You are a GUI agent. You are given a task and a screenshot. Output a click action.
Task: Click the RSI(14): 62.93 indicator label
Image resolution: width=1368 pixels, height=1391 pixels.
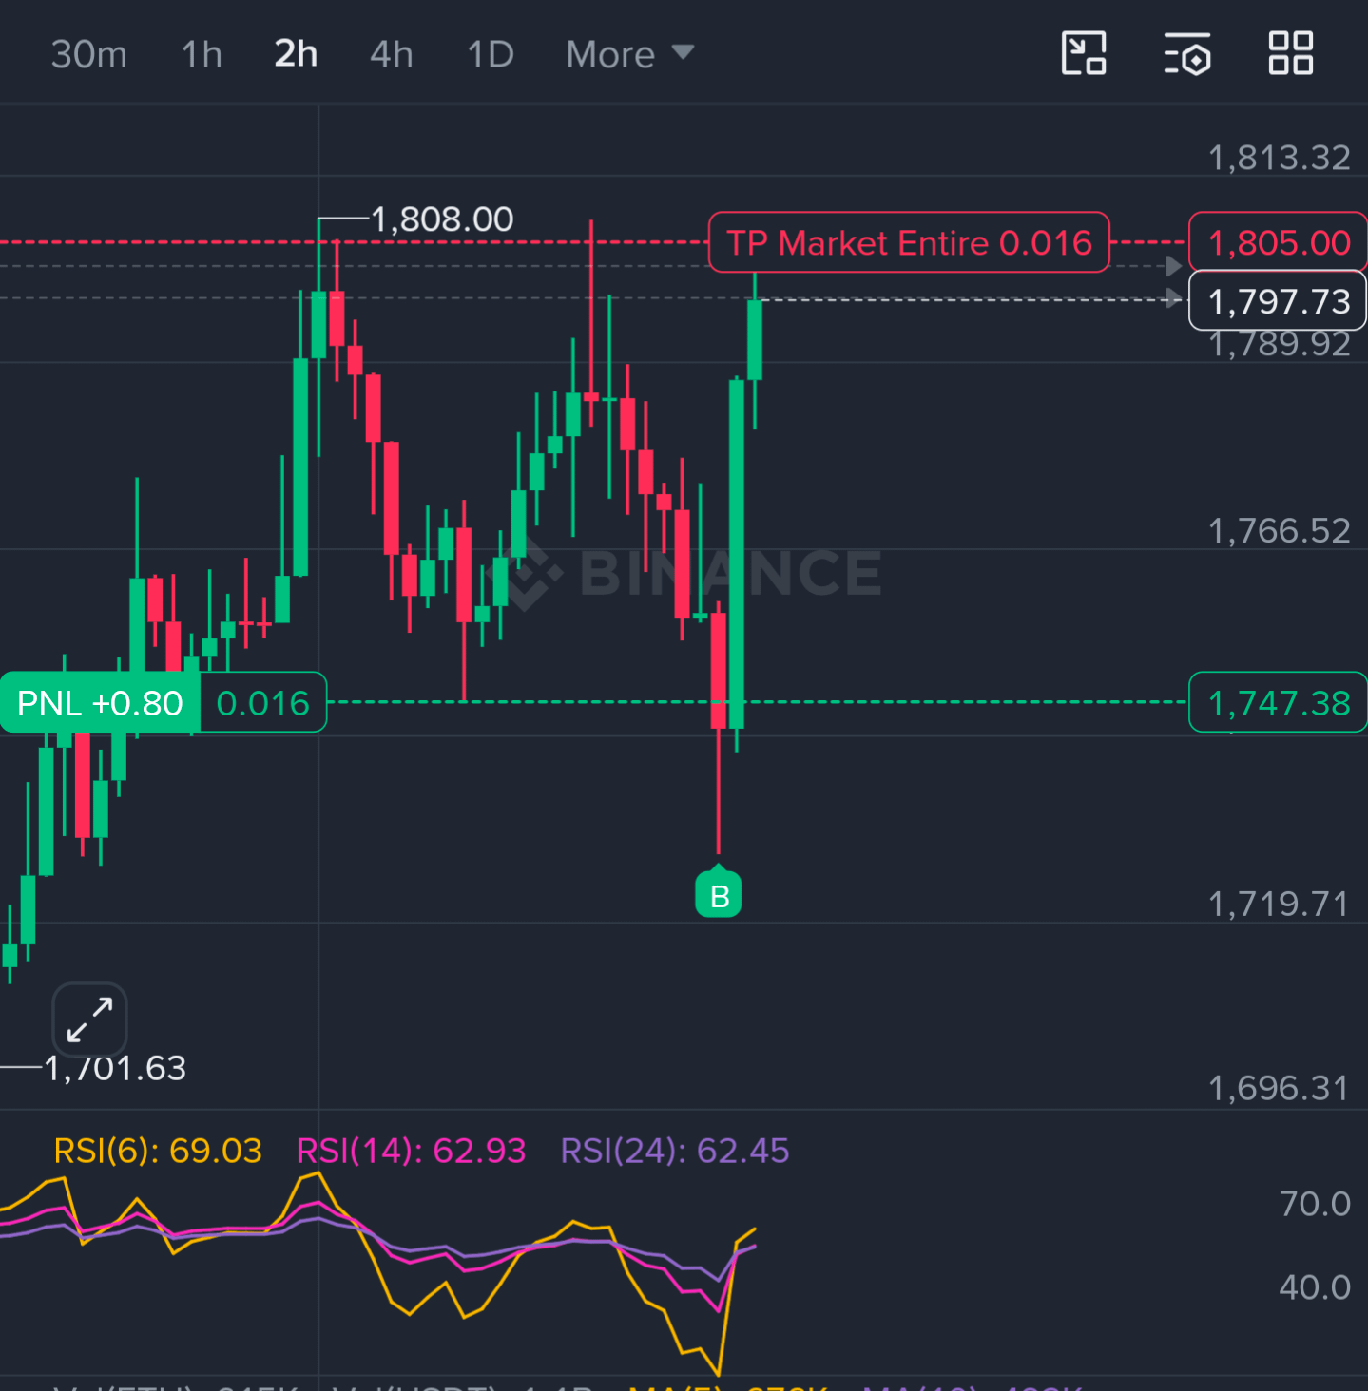coord(411,1151)
